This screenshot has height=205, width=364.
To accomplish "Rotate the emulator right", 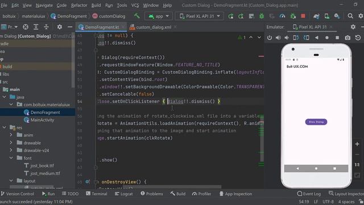I will (x=307, y=38).
